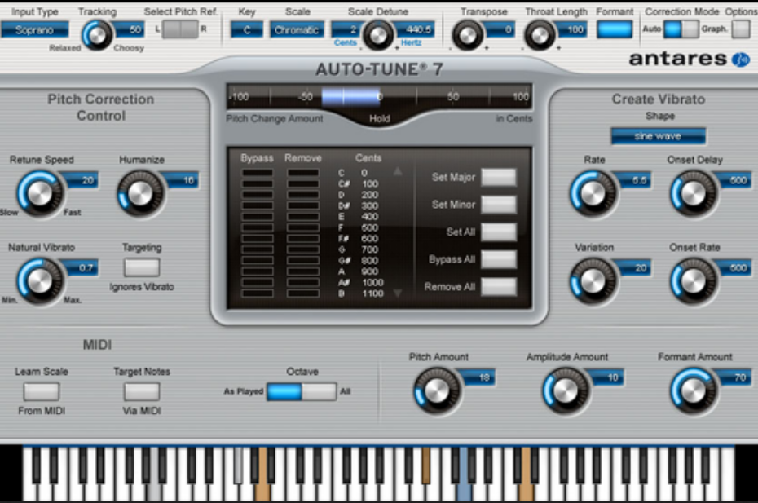Toggle Remove for note F

tap(303, 227)
